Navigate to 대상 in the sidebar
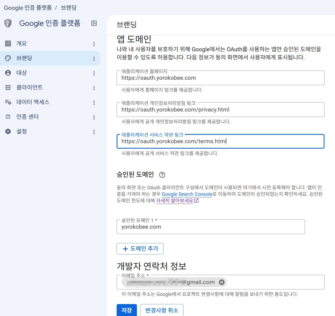 (x=50, y=73)
